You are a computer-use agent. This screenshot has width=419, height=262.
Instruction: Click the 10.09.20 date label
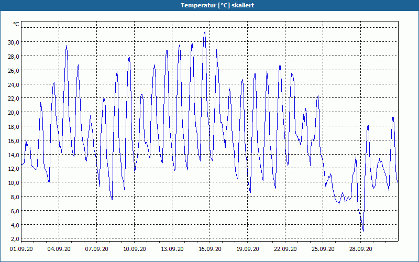134,249
